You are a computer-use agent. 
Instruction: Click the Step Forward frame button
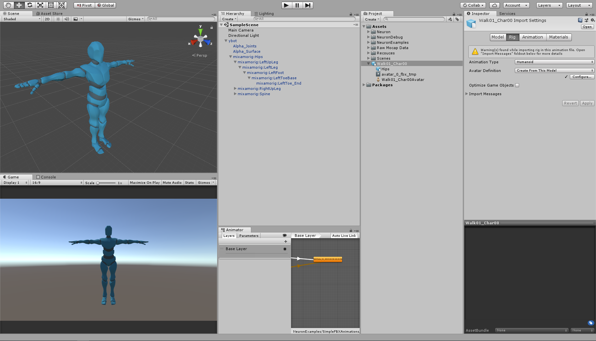tap(308, 5)
